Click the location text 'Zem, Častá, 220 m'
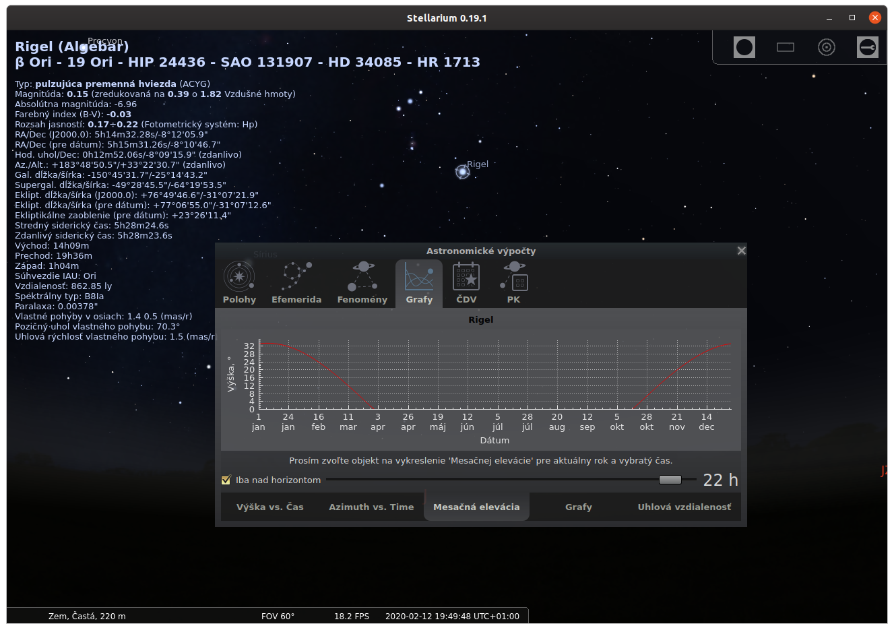This screenshot has height=630, width=894. (x=87, y=616)
